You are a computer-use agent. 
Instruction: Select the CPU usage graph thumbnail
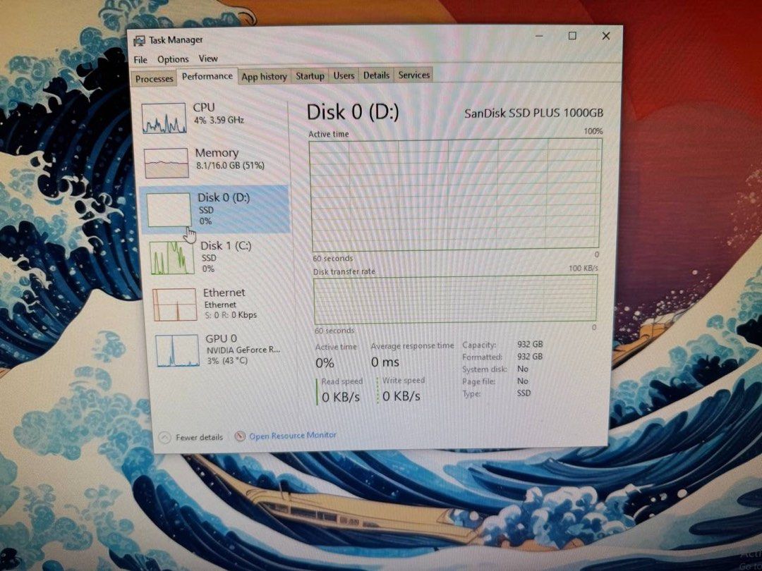(x=164, y=118)
